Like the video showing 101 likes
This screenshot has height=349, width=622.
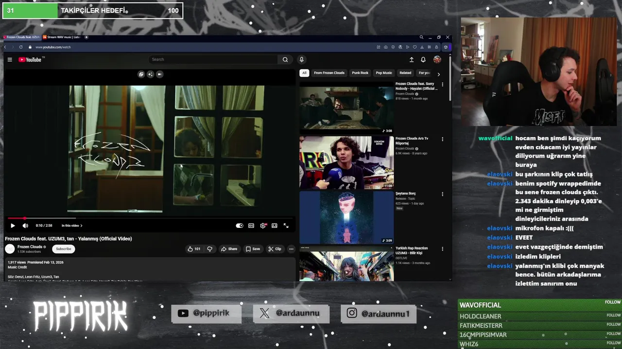point(194,249)
